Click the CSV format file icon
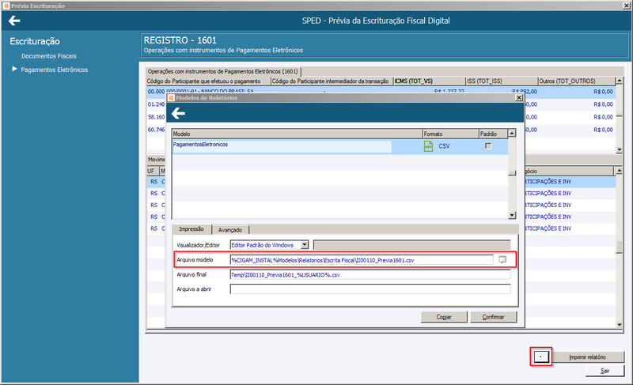 [428, 146]
